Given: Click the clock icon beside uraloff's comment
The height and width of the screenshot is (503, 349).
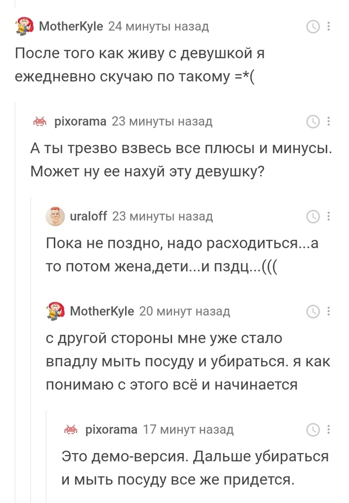Looking at the screenshot, I should (x=313, y=216).
